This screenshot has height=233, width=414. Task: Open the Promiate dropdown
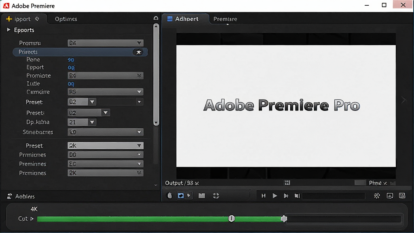[106, 76]
